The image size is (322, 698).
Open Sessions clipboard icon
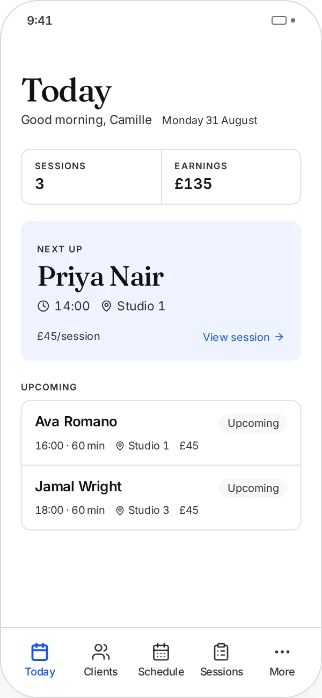[x=221, y=652]
